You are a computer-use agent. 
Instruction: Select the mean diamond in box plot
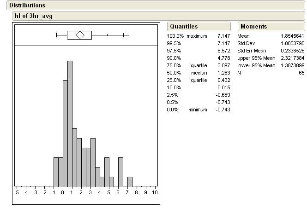pyautogui.click(x=79, y=35)
